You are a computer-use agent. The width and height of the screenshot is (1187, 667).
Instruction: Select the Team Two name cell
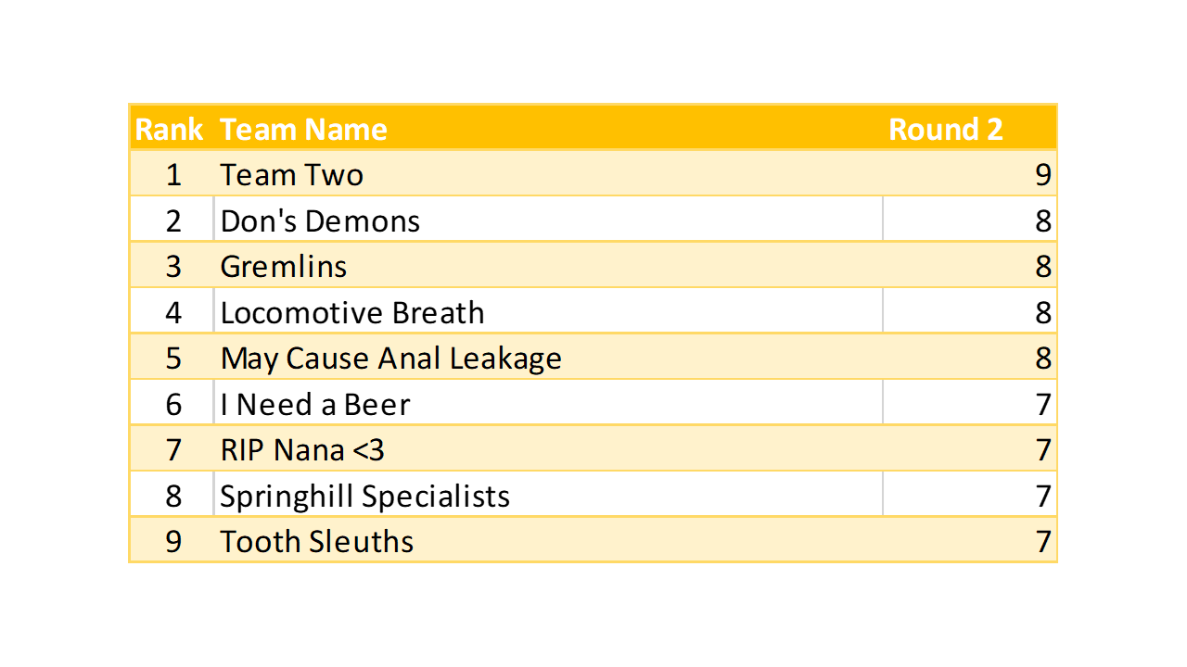pyautogui.click(x=292, y=175)
